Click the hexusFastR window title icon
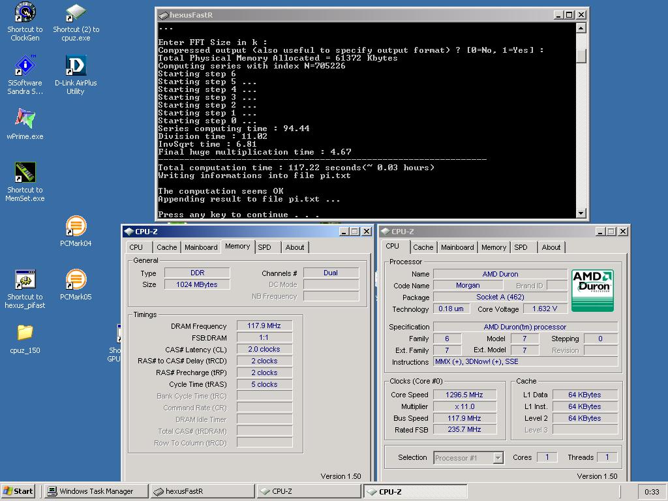The height and width of the screenshot is (501, 668). tap(163, 15)
